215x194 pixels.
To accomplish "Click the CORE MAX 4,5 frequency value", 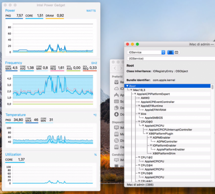I will 11,68.
